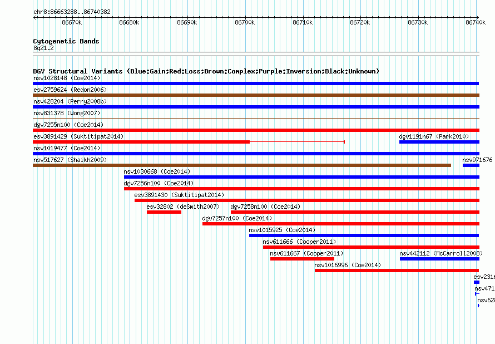This screenshot has width=495, height=344.
Task: Select the blue nsv1028148 gain bar
Action: tap(256, 83)
